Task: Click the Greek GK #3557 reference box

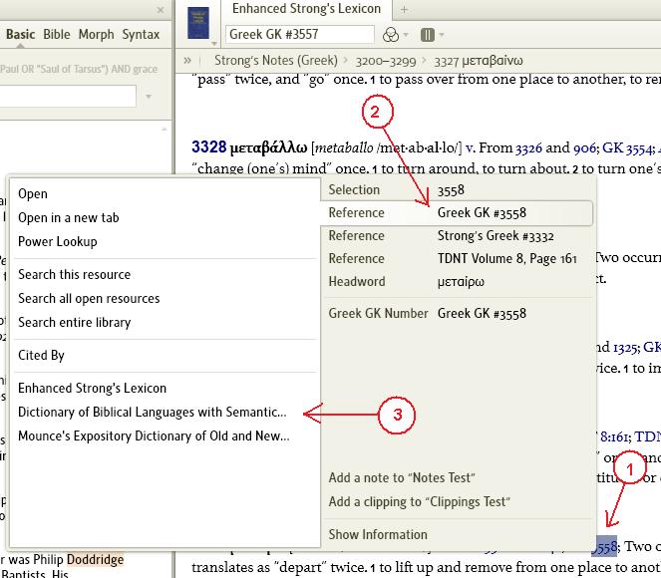Action: point(300,35)
